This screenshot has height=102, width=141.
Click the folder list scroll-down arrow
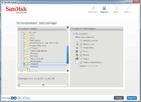click(68, 71)
